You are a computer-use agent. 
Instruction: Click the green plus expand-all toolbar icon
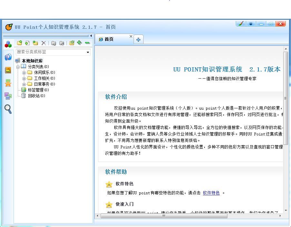click(79, 43)
